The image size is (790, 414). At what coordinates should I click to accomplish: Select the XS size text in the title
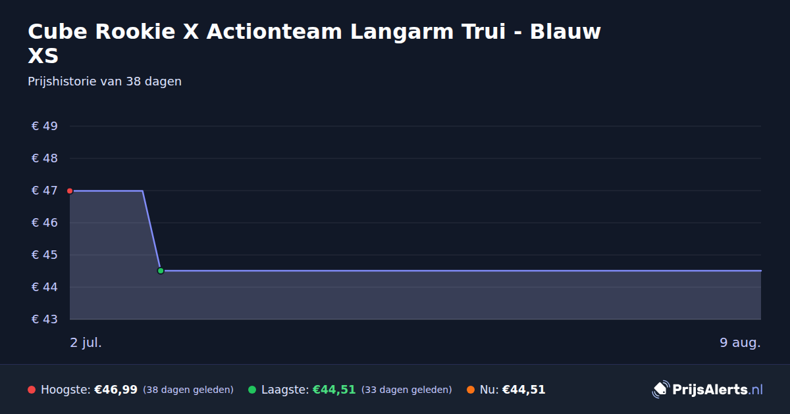click(x=43, y=56)
